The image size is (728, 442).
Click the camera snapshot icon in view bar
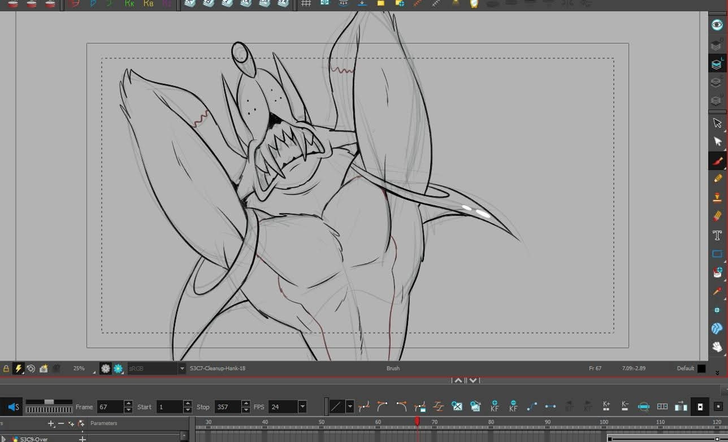point(44,369)
